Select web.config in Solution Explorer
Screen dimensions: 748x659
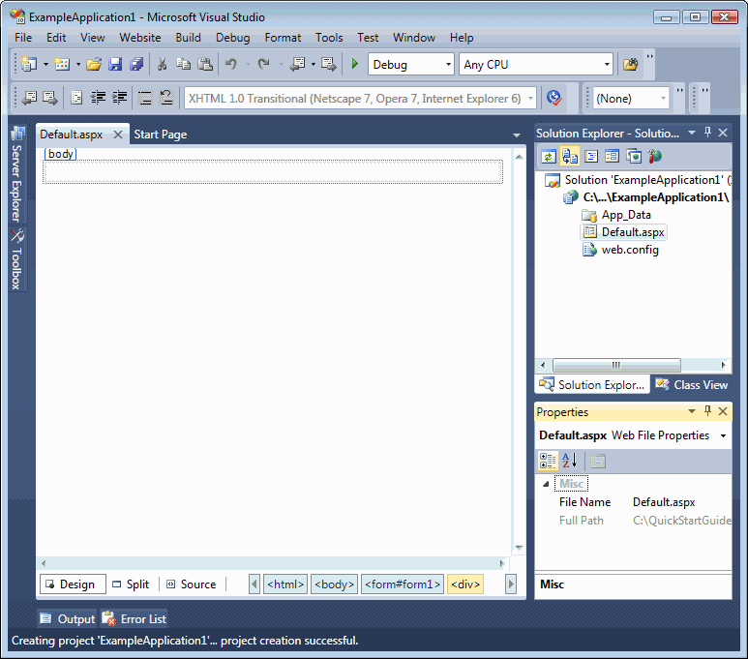click(x=629, y=250)
